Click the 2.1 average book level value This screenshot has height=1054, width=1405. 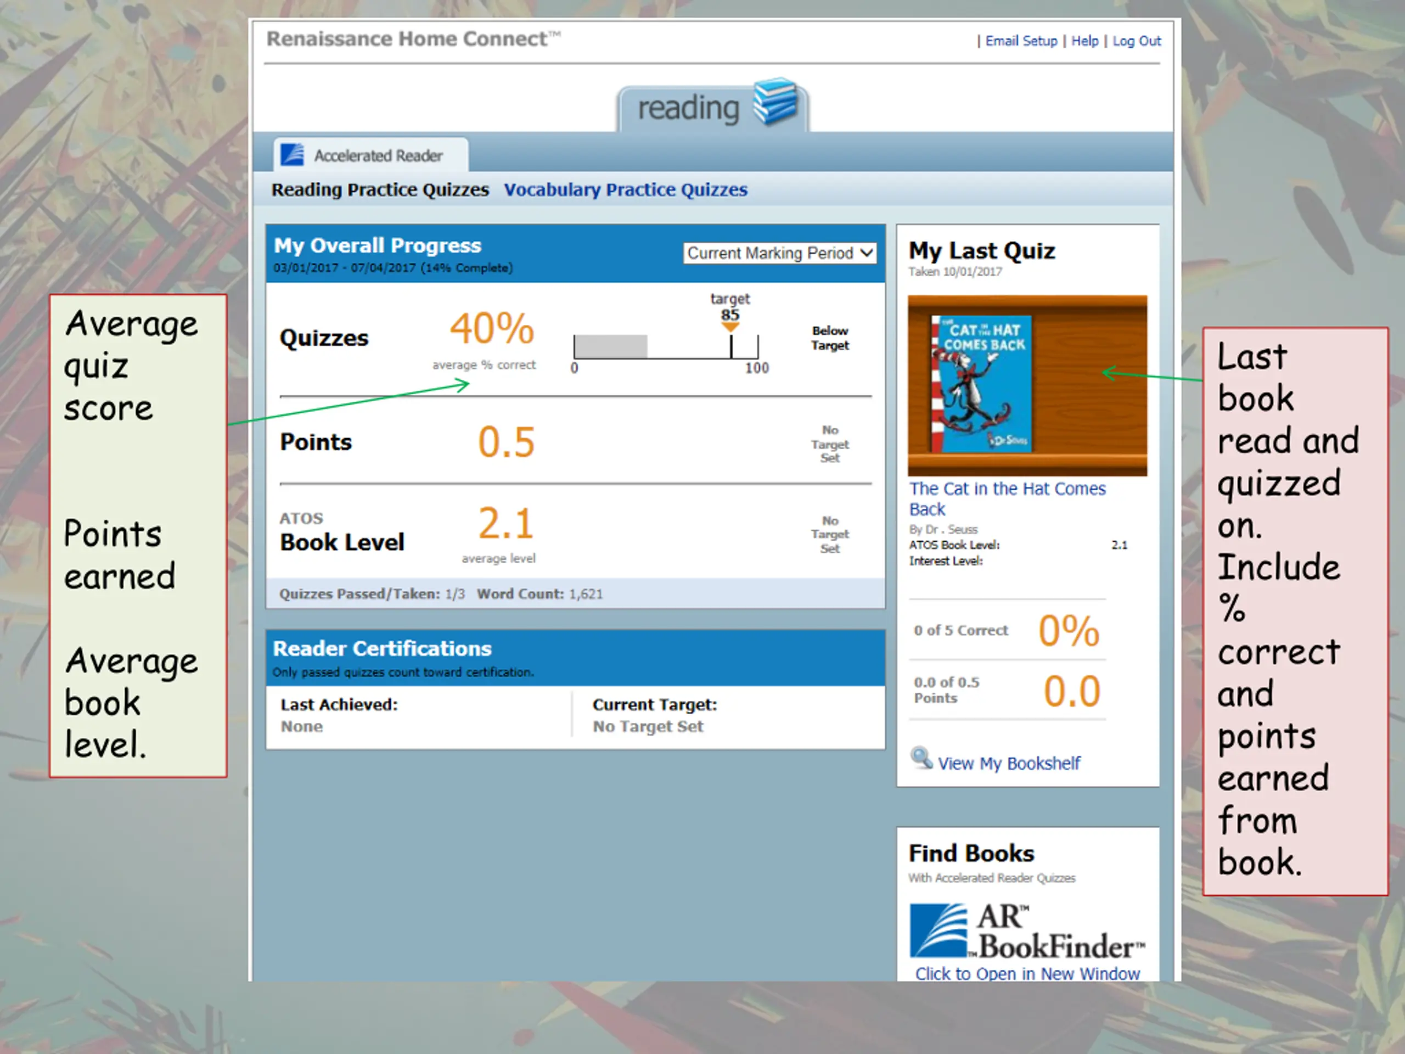(x=505, y=524)
